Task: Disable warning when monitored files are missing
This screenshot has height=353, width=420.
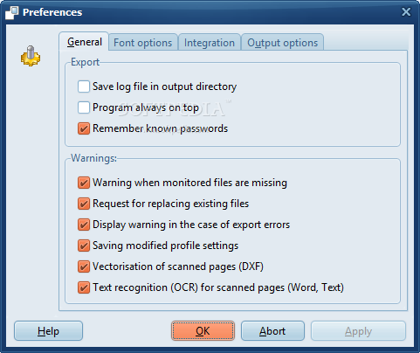Action: (x=84, y=183)
